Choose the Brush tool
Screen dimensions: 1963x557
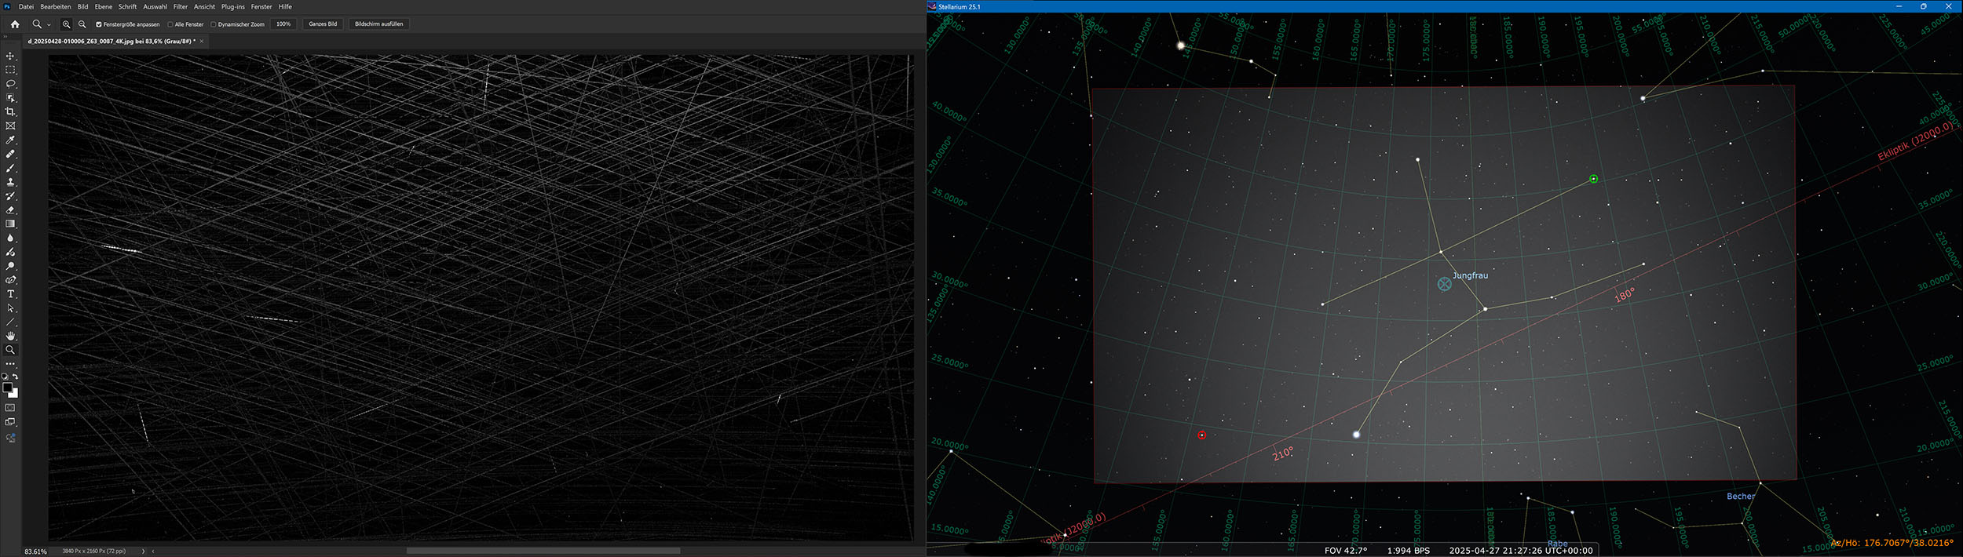tap(10, 169)
